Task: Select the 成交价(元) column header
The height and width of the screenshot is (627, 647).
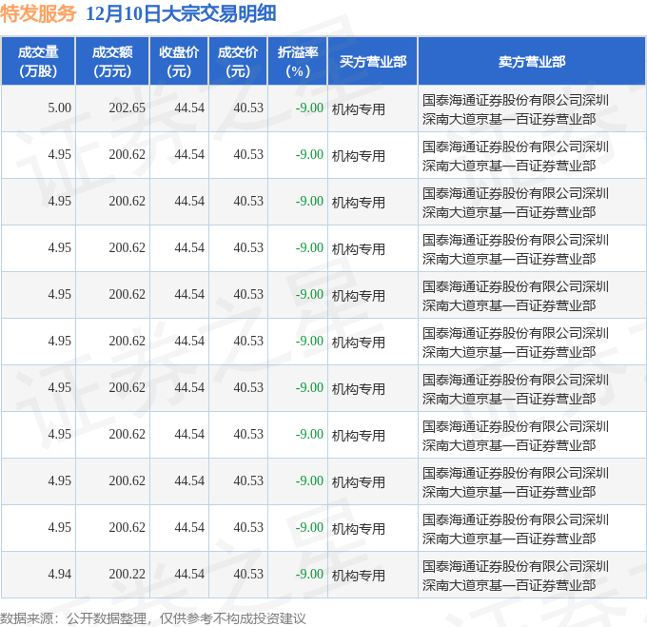Action: point(238,62)
